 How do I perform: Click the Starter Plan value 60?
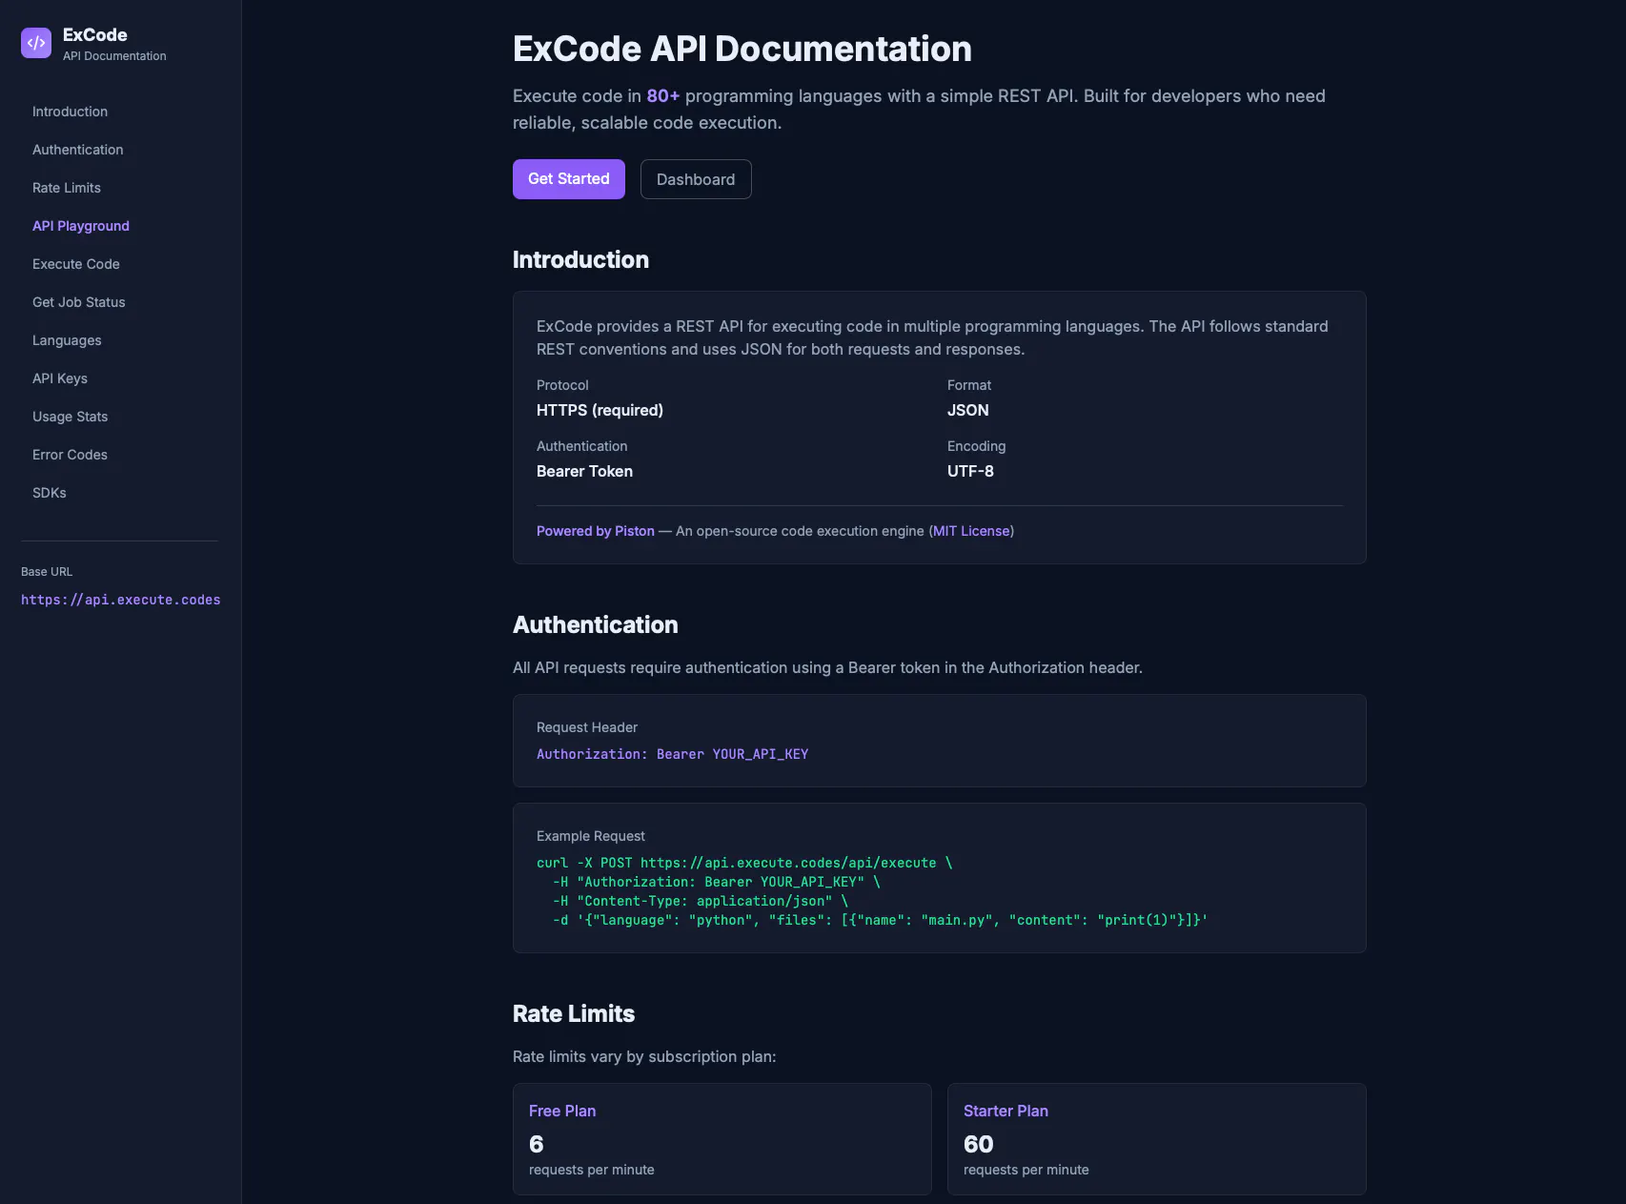tap(978, 1144)
